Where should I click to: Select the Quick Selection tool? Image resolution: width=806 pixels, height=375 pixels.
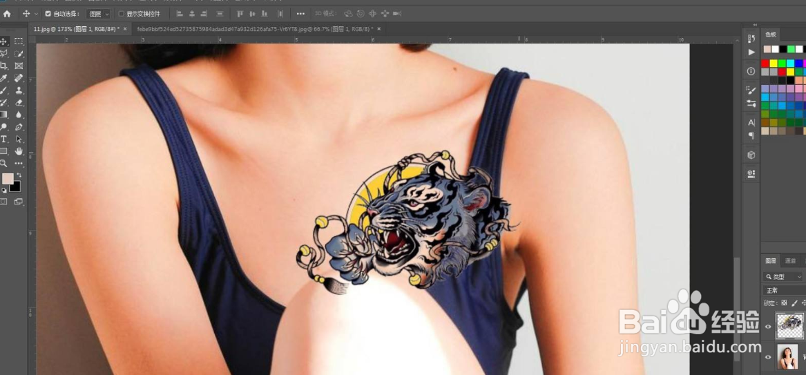pyautogui.click(x=19, y=53)
